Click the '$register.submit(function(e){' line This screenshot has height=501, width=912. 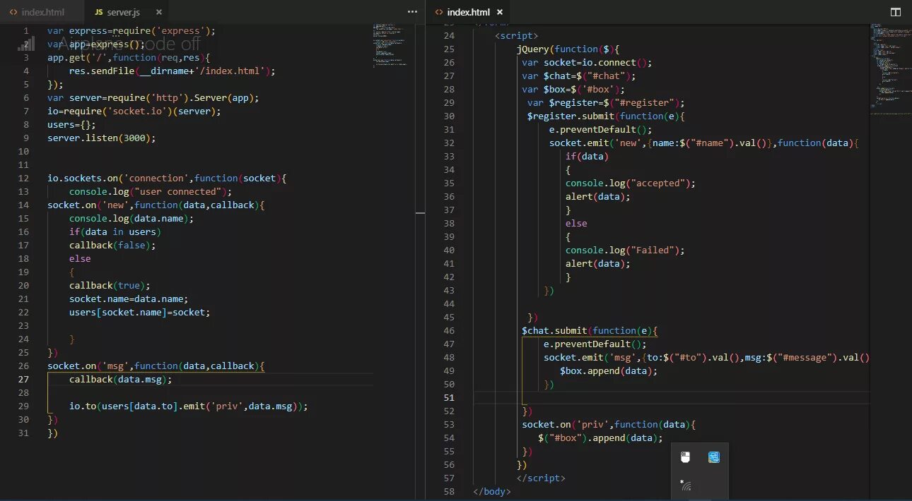point(606,116)
